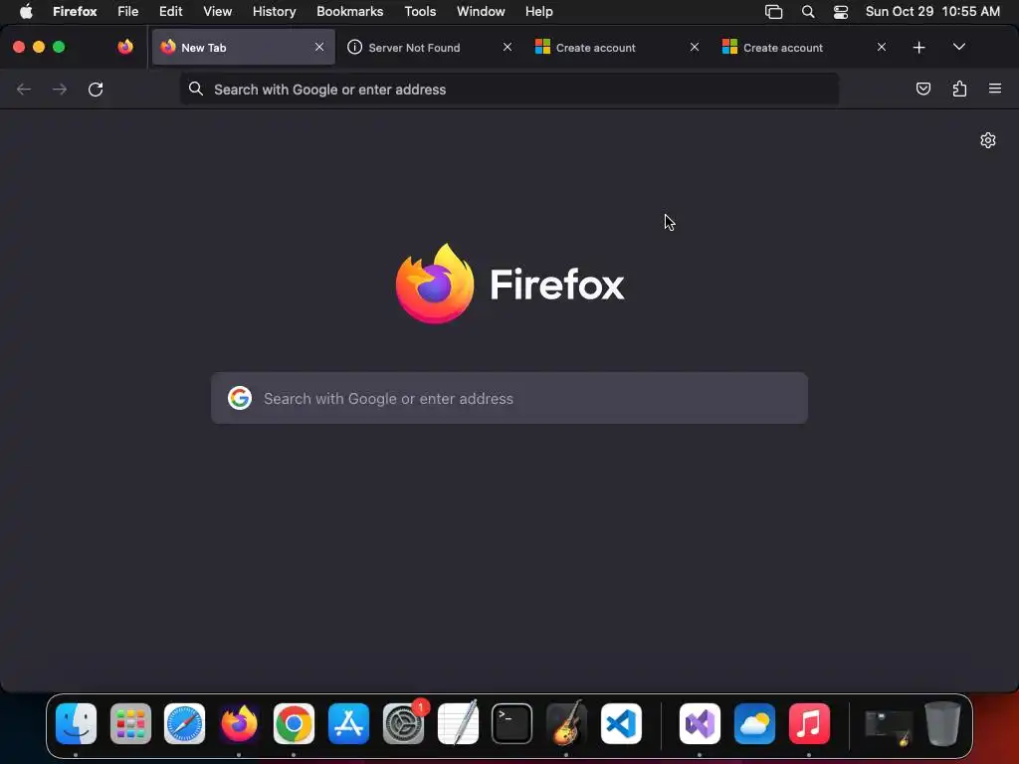Click the address bar search field
1019x764 pixels.
pos(509,89)
